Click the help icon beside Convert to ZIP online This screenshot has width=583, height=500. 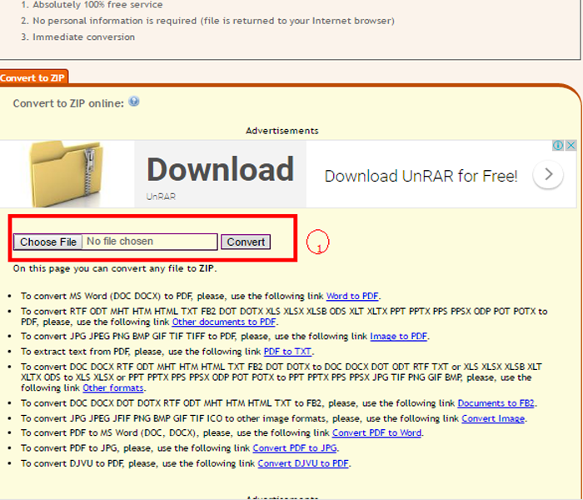(x=134, y=101)
